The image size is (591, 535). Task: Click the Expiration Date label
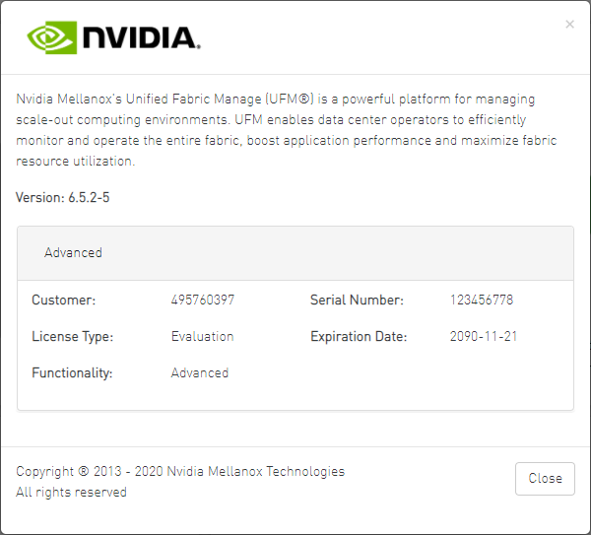(x=360, y=337)
